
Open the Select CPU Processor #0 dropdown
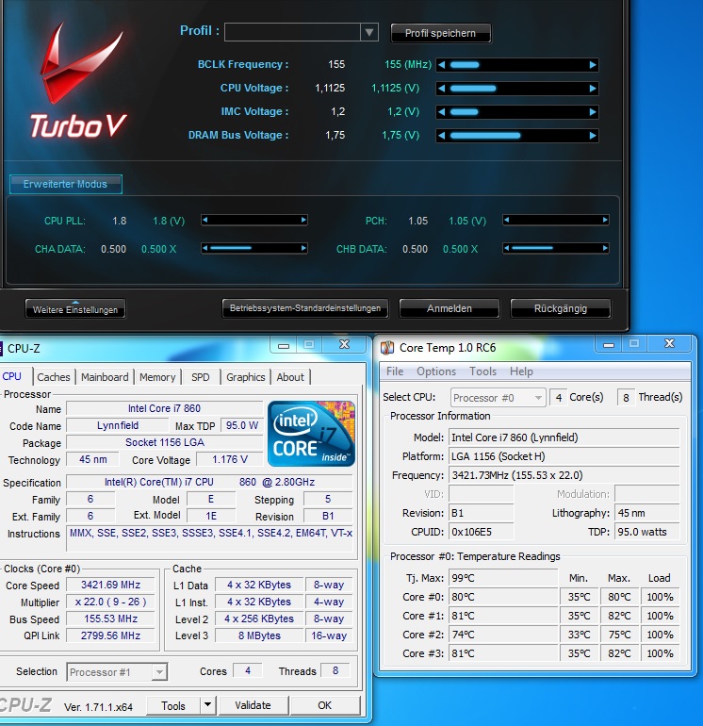pos(498,398)
